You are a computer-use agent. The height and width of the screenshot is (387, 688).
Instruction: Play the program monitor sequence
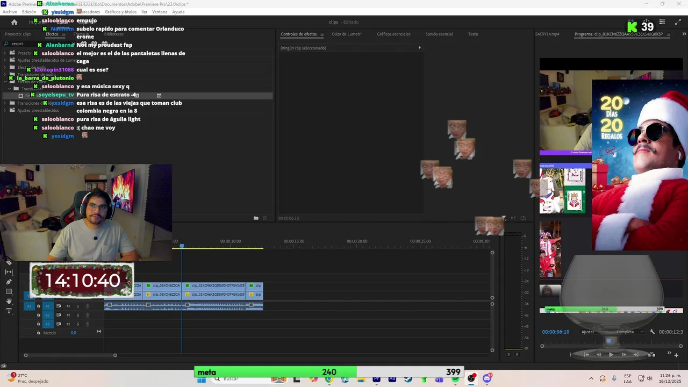pyautogui.click(x=611, y=354)
